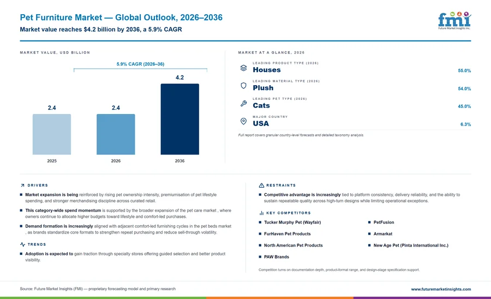Screen dimensions: 491x299
Task: Click the subtitle about $4.2 billion by 2036
Action: pos(101,29)
